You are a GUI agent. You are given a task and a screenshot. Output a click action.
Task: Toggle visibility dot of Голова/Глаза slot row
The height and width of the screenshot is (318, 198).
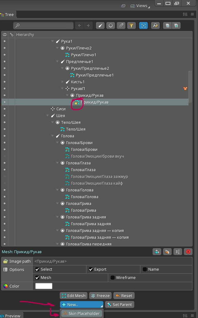point(5,163)
